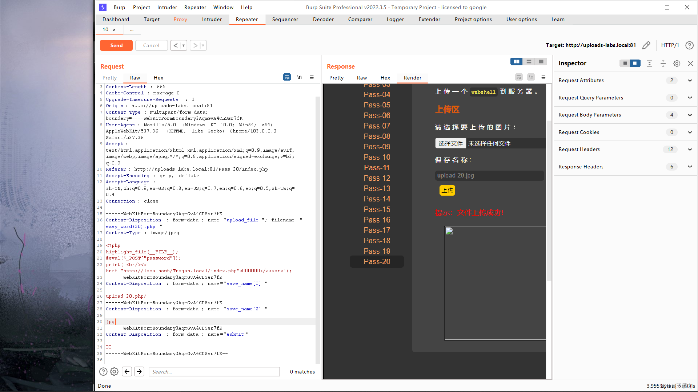This screenshot has height=392, width=698.
Task: Close Repeater tab 10
Action: coord(114,30)
